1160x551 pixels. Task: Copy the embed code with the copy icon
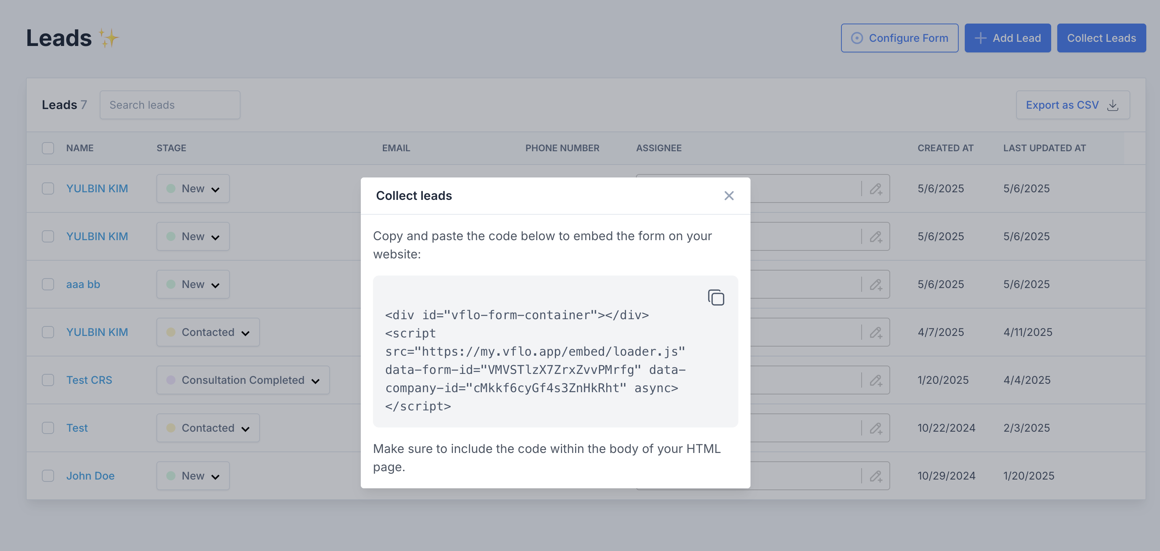pyautogui.click(x=715, y=297)
